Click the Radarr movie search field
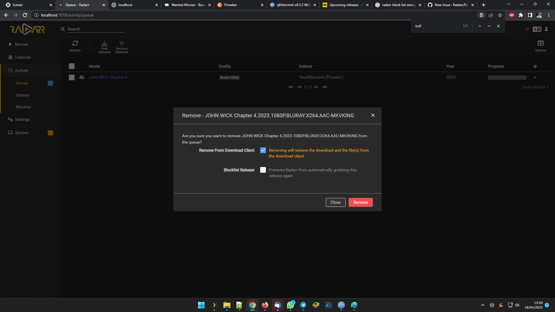Screen dimensions: 555x312 95,29
